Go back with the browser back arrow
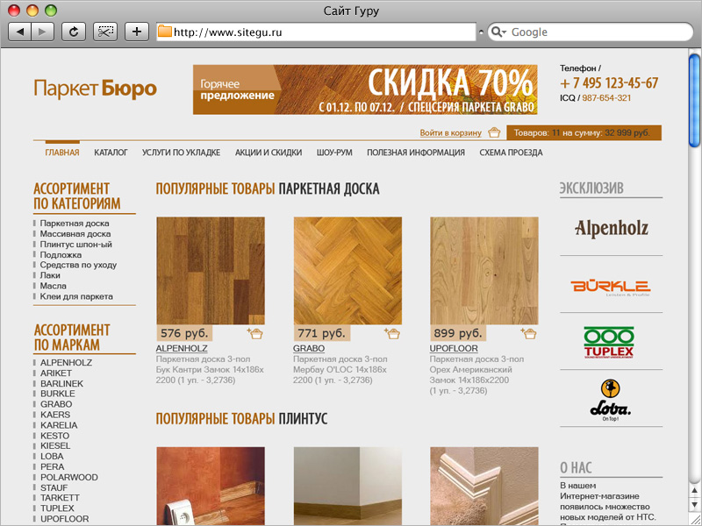The height and width of the screenshot is (526, 702). 20,32
